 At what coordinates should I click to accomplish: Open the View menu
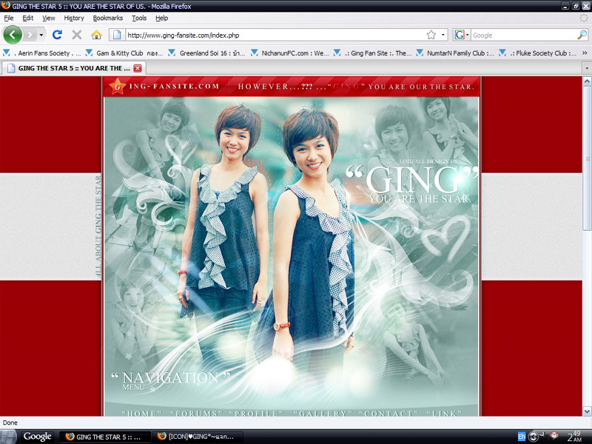coord(49,18)
